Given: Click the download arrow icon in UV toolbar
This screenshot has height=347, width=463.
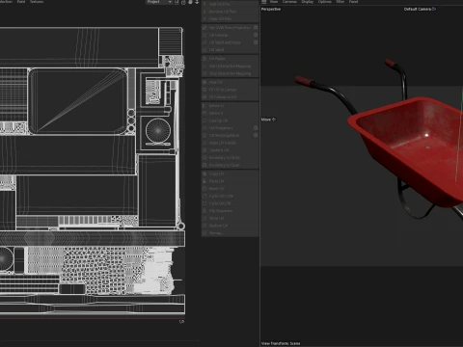Looking at the screenshot, I should [x=197, y=2].
